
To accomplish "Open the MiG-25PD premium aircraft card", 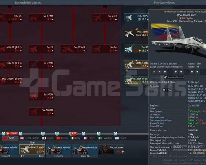I will (x=136, y=17).
